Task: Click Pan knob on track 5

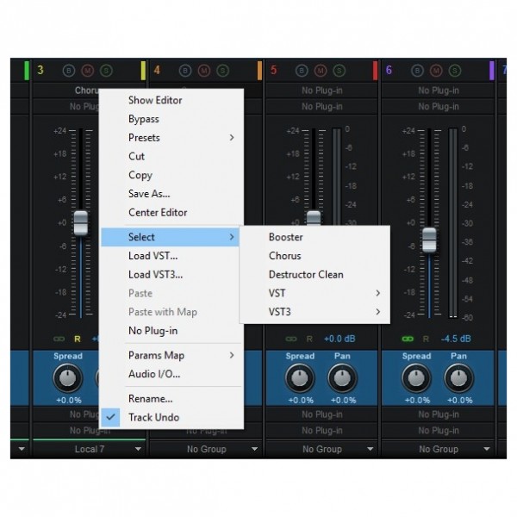Action: coord(342,378)
